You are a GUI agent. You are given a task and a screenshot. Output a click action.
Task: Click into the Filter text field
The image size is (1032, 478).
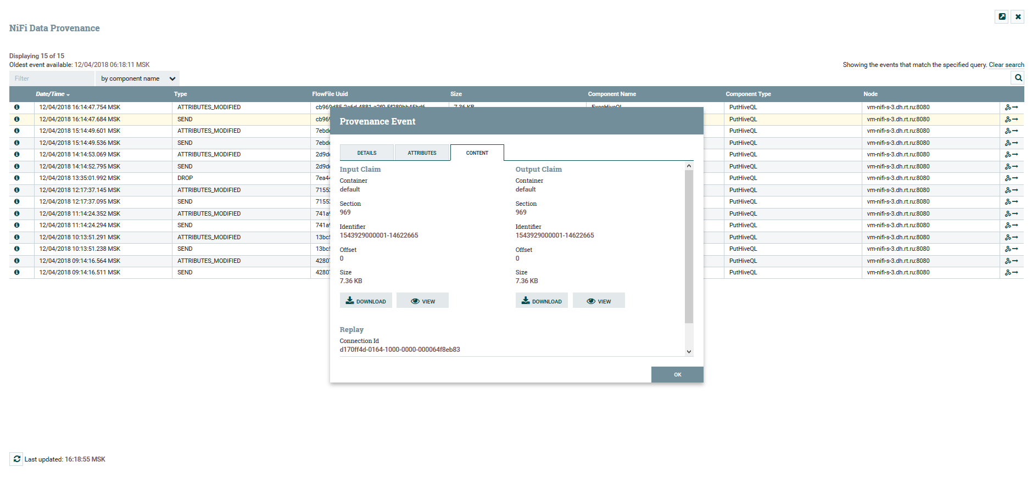tap(52, 78)
